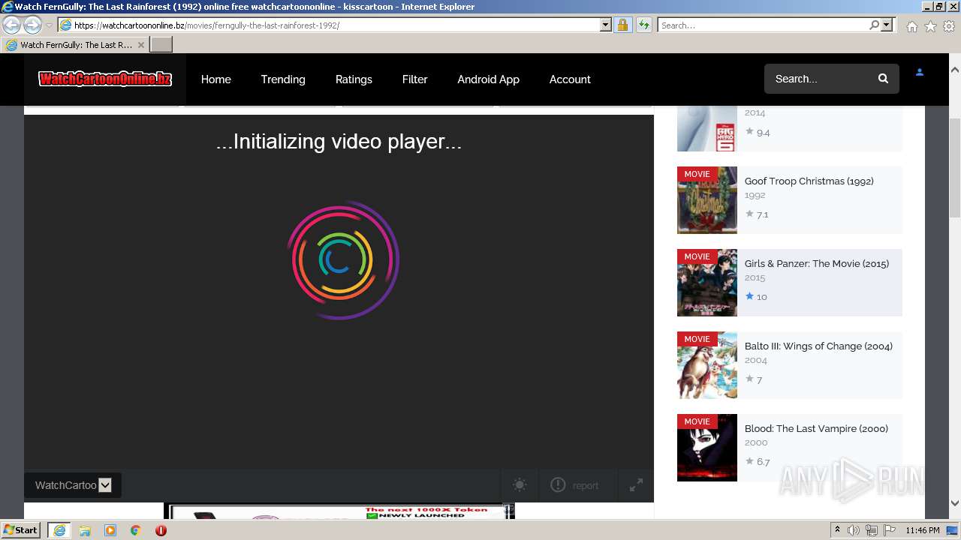
Task: Open the address bar history dropdown
Action: pyautogui.click(x=606, y=25)
